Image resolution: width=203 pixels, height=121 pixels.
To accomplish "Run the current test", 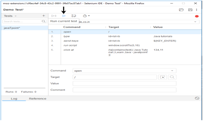I will [64, 16].
